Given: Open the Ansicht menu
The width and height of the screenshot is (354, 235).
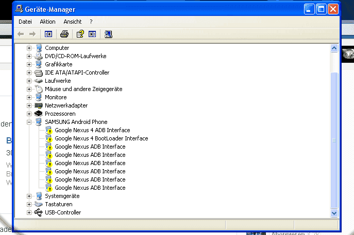Looking at the screenshot, I should (73, 22).
